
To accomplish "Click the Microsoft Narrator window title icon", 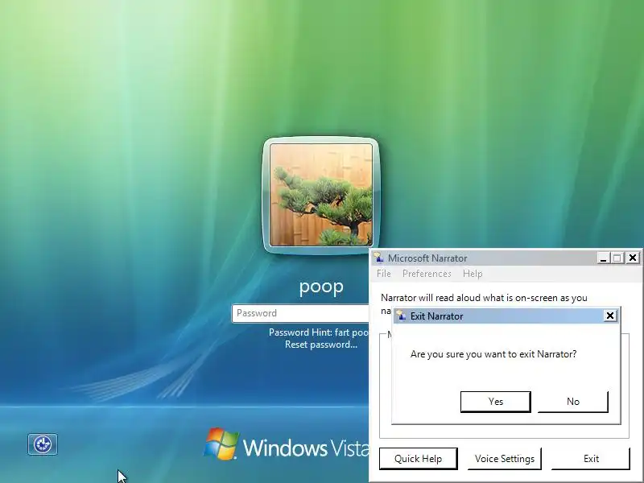I will (378, 258).
